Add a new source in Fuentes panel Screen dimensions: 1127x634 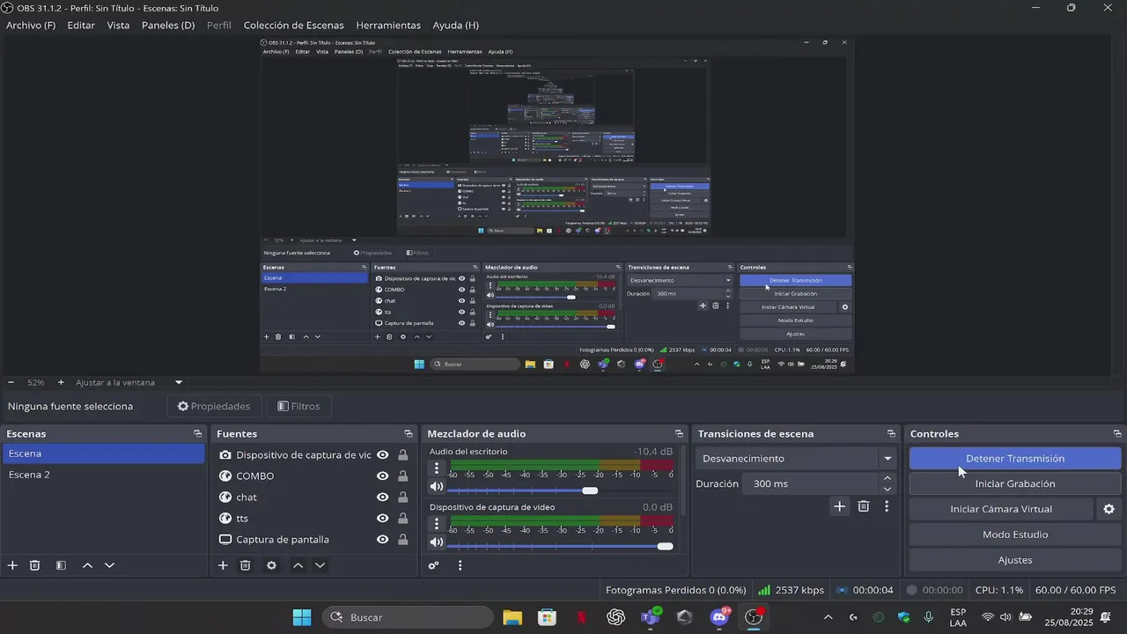pyautogui.click(x=223, y=565)
